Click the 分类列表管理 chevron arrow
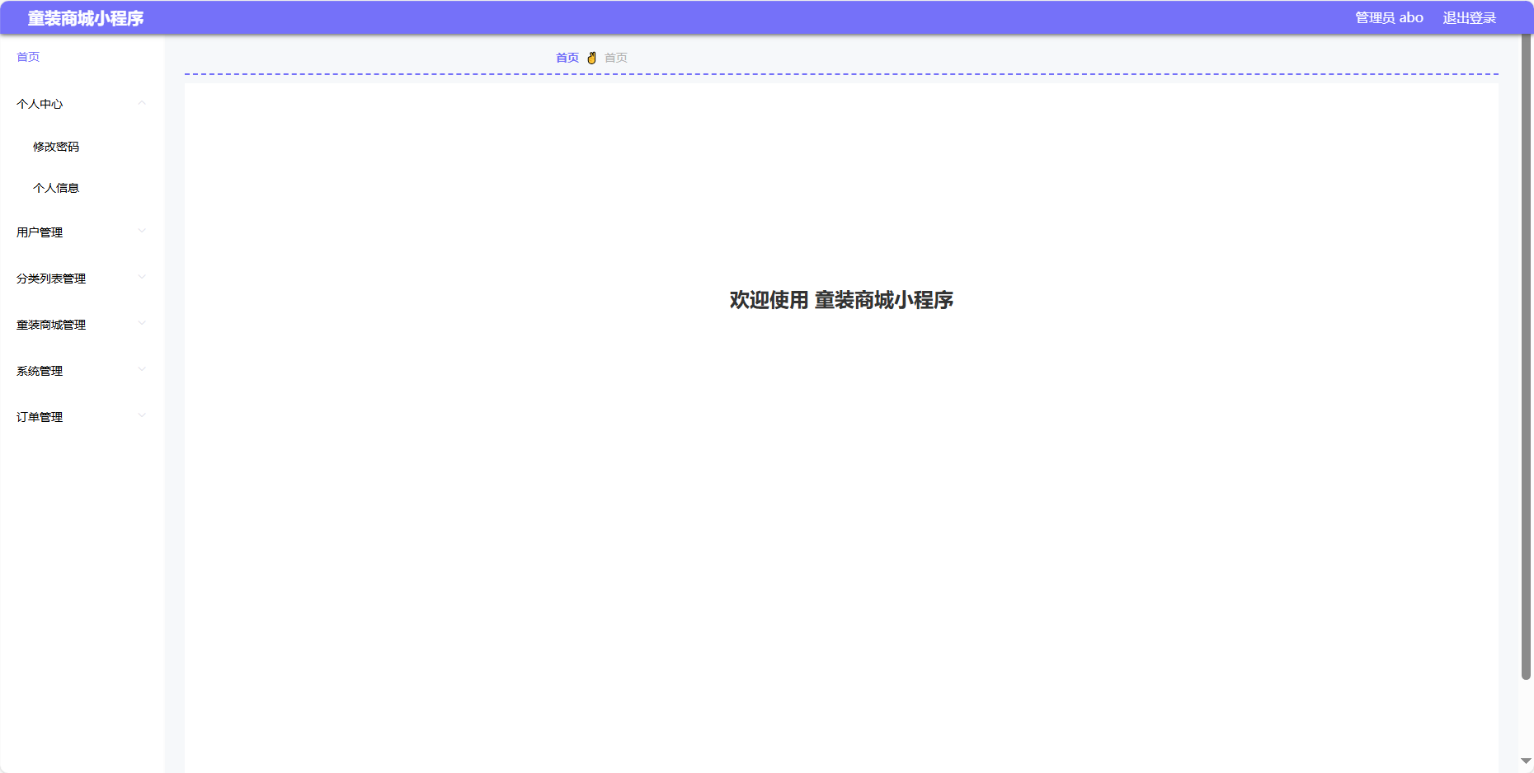1534x773 pixels. click(x=142, y=277)
